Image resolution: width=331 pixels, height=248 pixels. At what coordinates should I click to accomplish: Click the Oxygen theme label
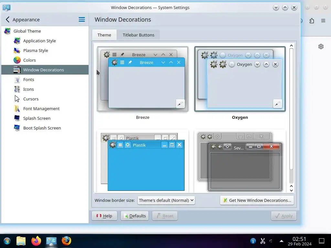[240, 118]
